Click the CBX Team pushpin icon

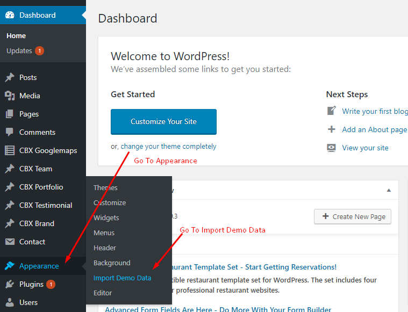tap(10, 169)
